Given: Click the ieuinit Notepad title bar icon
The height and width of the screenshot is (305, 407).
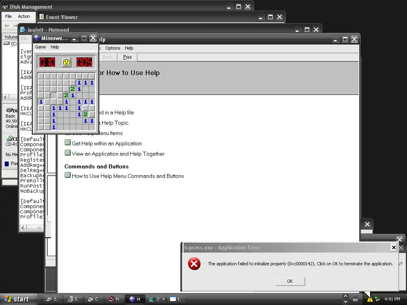Looking at the screenshot, I should tap(23, 29).
